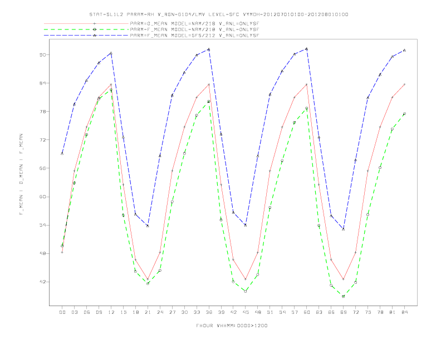
Task: Click x-axis tick label 42
Action: [233, 312]
